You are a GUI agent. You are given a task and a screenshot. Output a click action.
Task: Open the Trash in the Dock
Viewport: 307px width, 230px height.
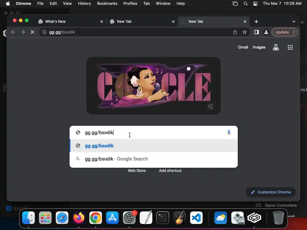[x=278, y=218]
